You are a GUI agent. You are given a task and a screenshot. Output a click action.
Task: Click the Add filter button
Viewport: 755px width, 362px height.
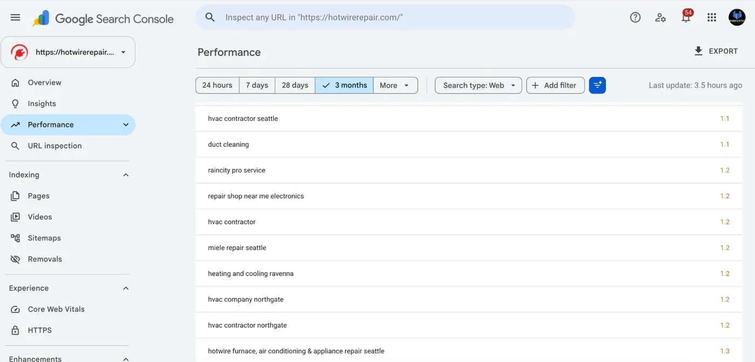pyautogui.click(x=555, y=85)
